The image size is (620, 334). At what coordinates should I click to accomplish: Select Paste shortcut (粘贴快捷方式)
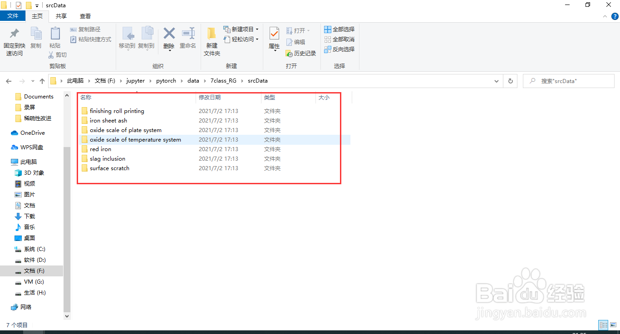tap(91, 39)
